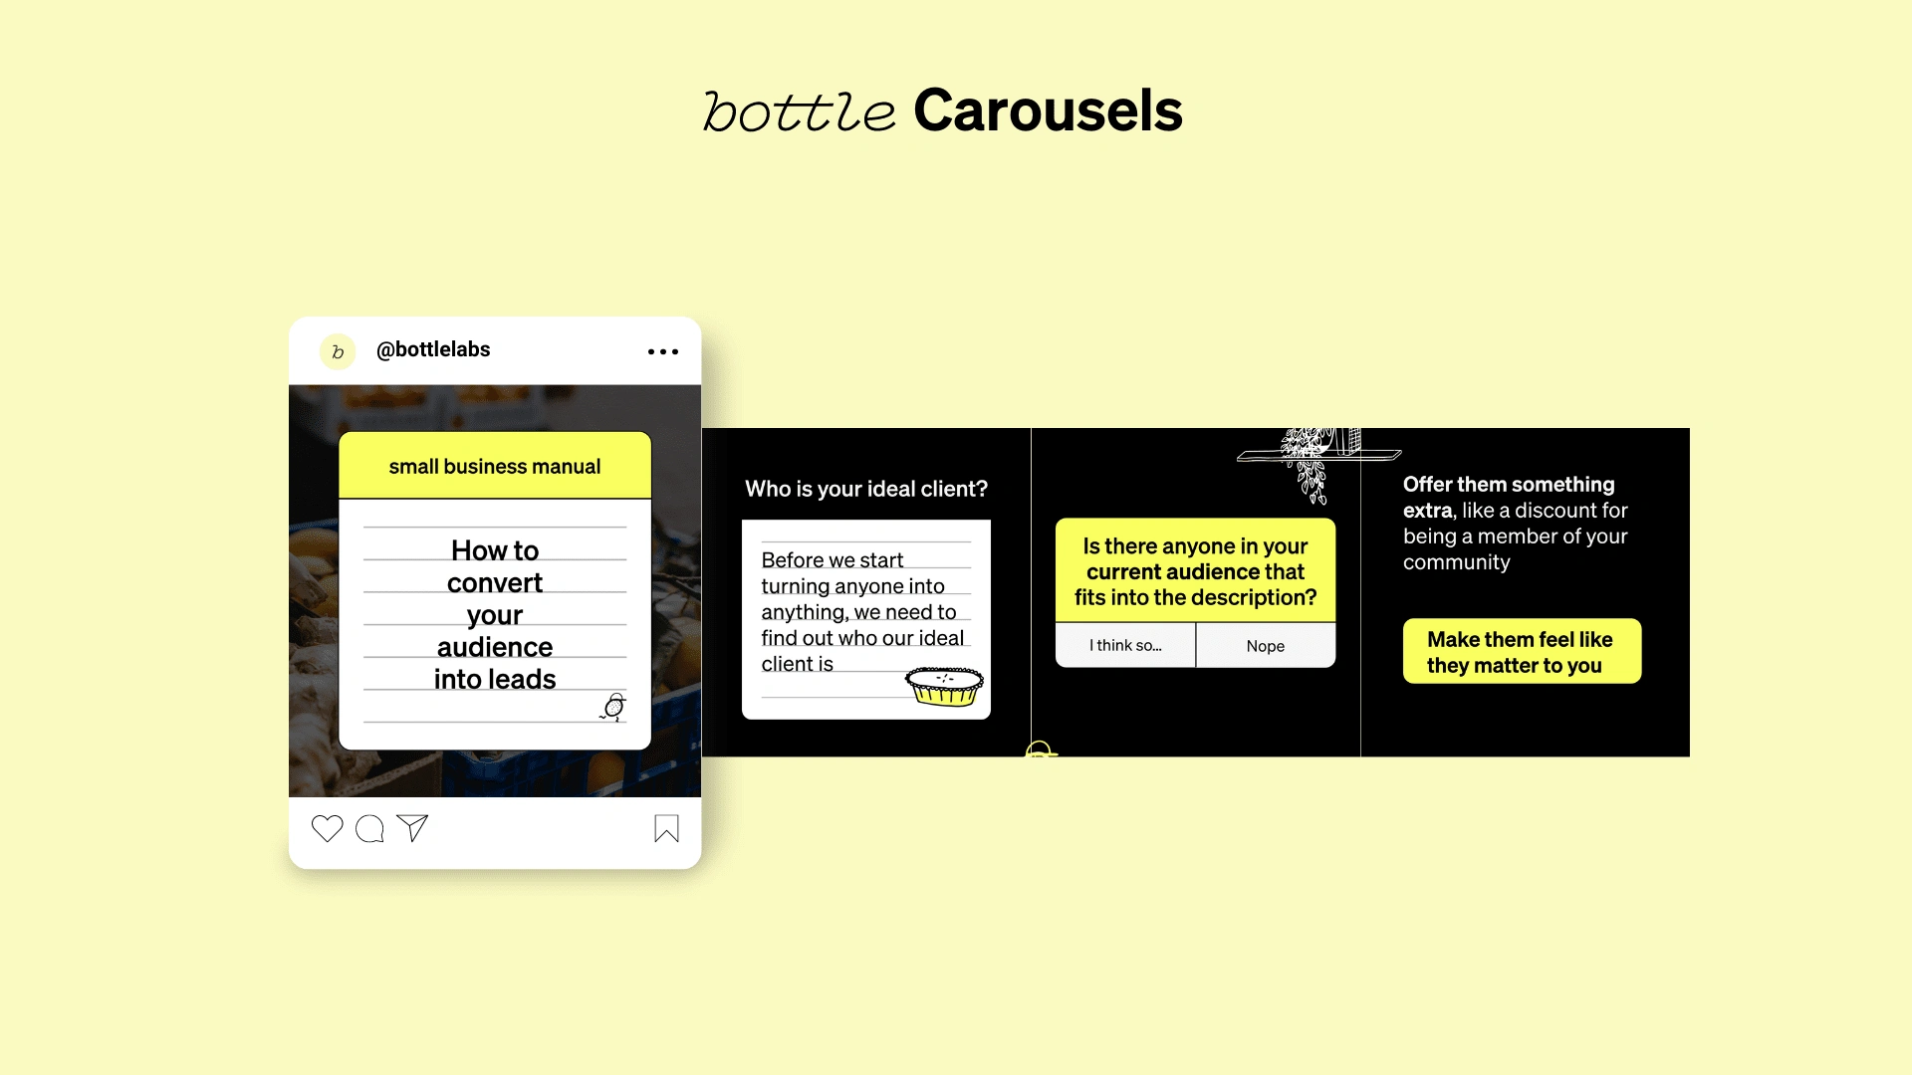The width and height of the screenshot is (1912, 1075).
Task: Click the three-dot options menu icon
Action: 663,350
